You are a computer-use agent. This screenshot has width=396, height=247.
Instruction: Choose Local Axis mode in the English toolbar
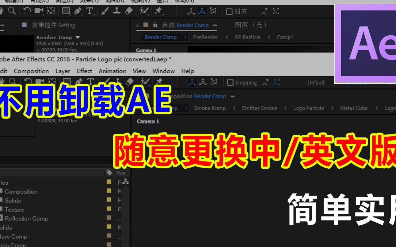192,82
